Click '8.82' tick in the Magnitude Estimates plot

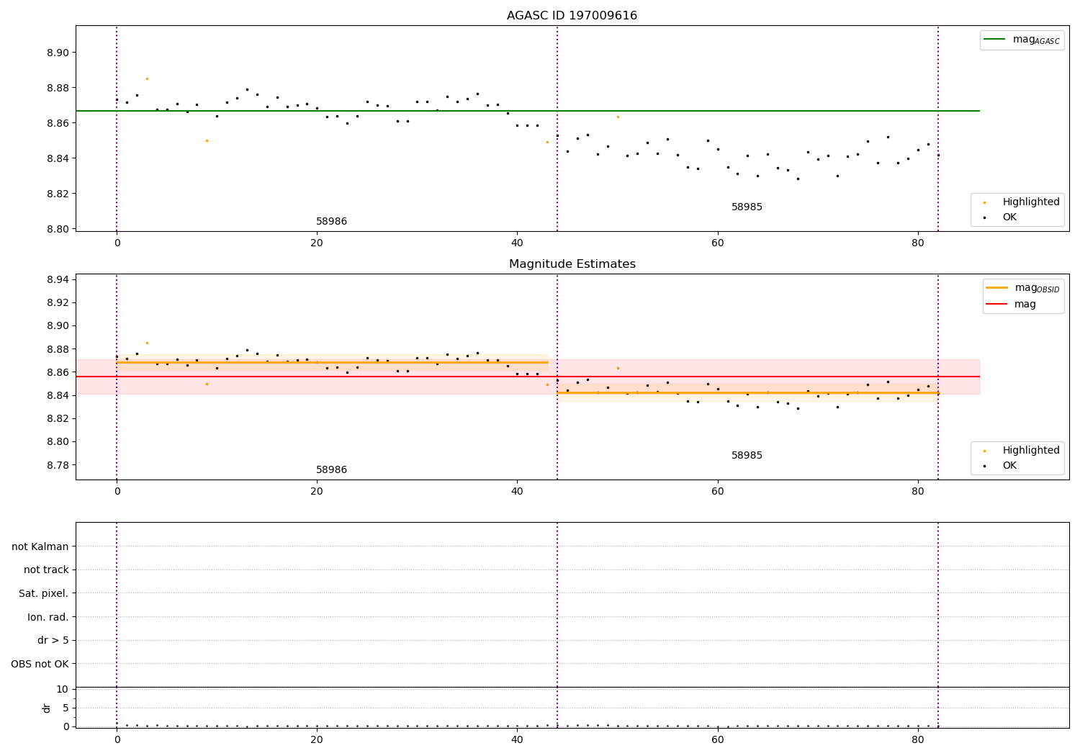point(57,418)
